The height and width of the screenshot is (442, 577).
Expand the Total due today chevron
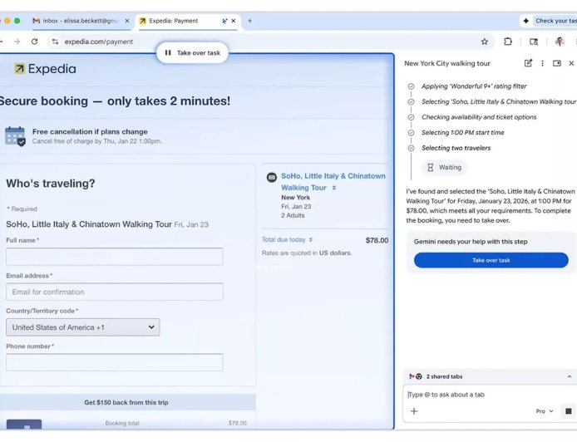tap(312, 240)
